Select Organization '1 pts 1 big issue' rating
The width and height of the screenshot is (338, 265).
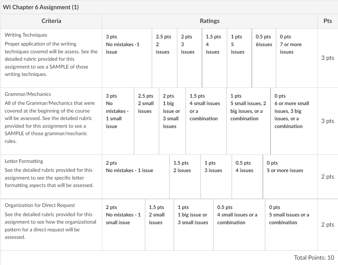pyautogui.click(x=194, y=225)
